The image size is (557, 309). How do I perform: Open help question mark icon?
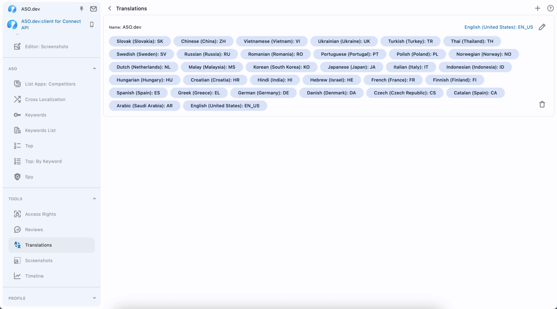tap(550, 8)
